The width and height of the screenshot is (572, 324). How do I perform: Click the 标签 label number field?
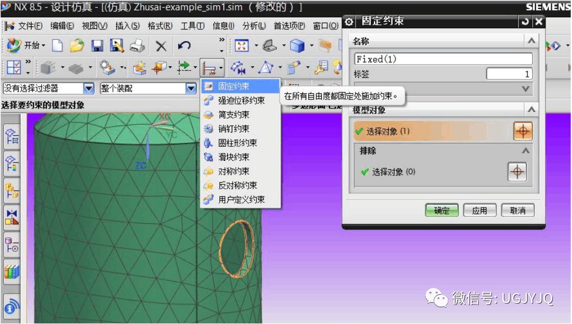[509, 74]
